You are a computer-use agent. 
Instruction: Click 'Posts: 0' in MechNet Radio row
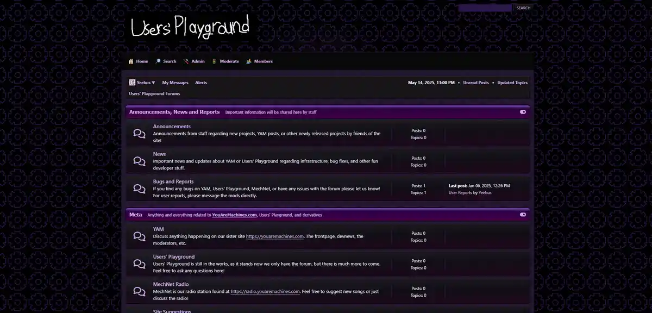[418, 289]
